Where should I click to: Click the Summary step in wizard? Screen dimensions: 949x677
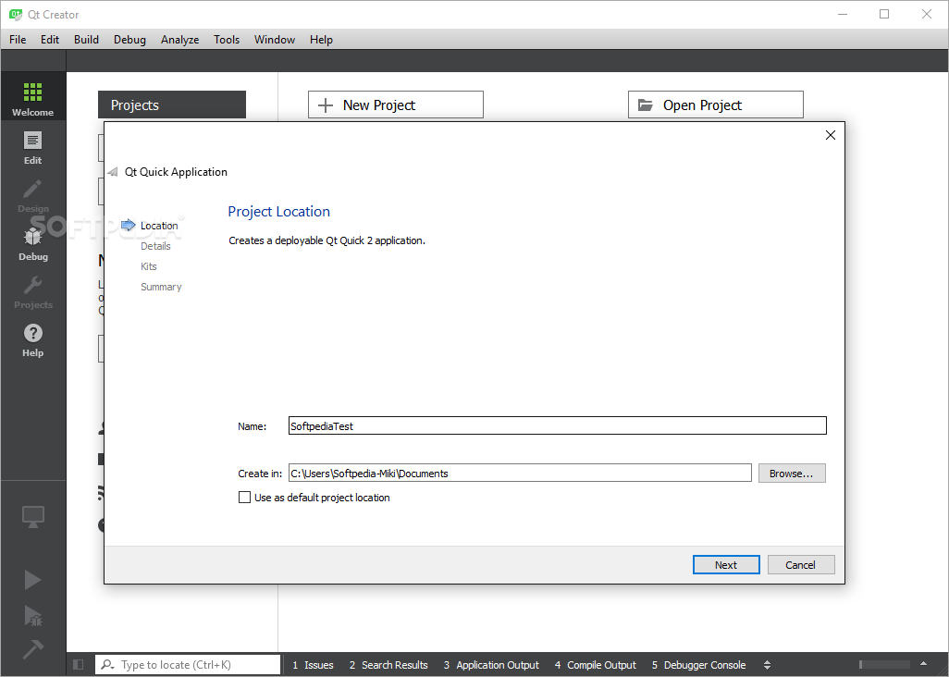click(x=161, y=287)
